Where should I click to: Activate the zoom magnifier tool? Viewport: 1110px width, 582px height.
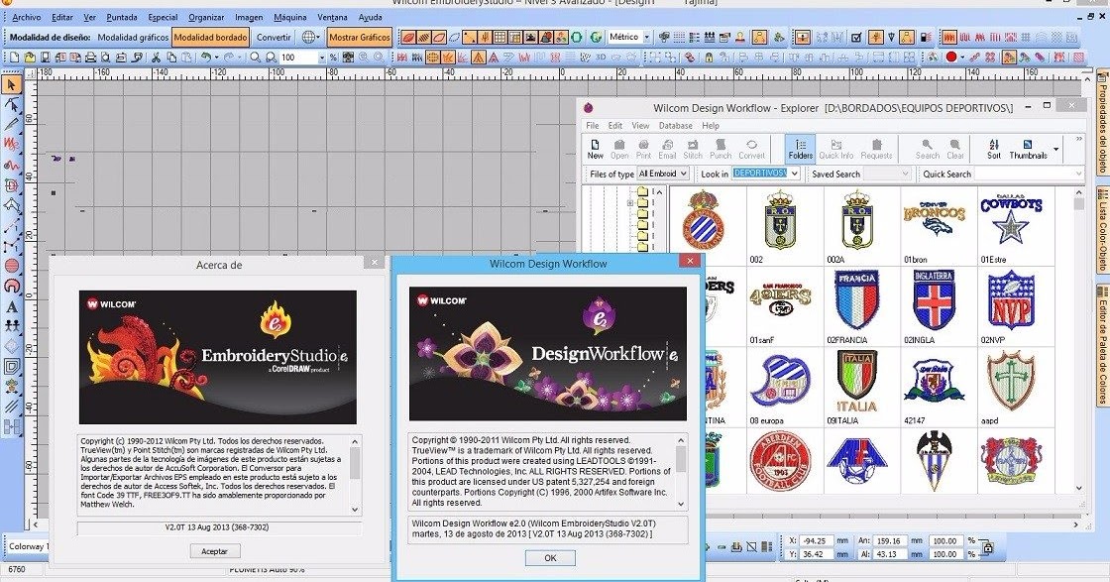(x=255, y=58)
